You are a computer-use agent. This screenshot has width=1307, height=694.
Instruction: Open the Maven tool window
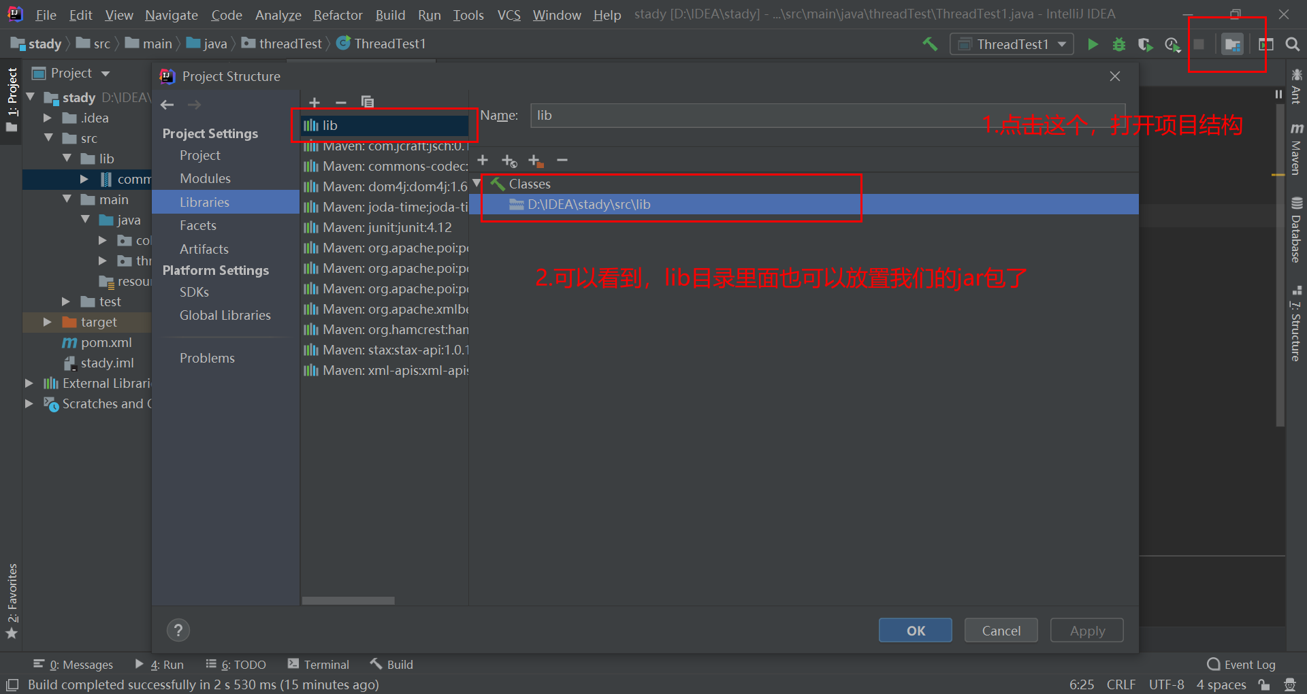(x=1296, y=149)
